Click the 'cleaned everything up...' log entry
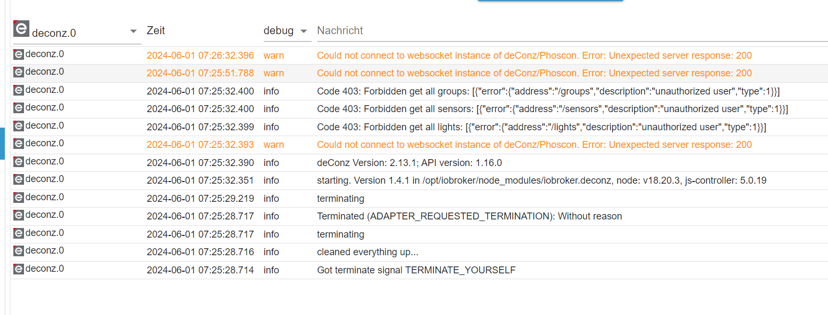The image size is (828, 315). point(368,252)
